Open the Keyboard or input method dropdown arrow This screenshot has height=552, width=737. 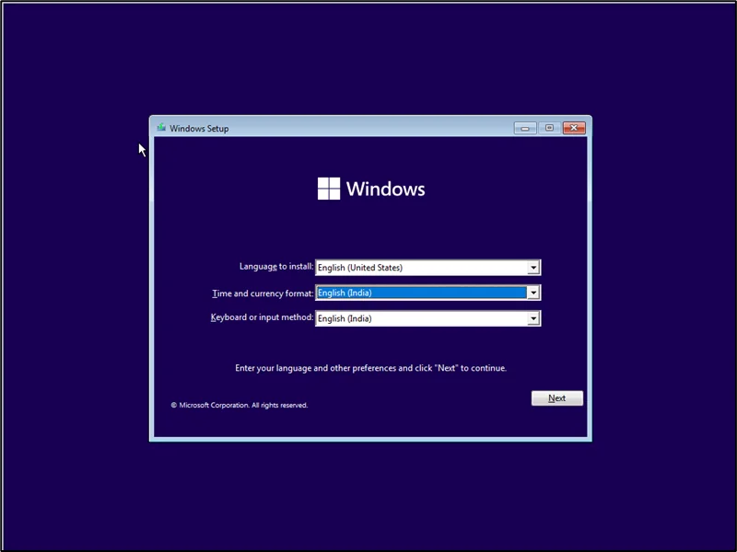533,318
